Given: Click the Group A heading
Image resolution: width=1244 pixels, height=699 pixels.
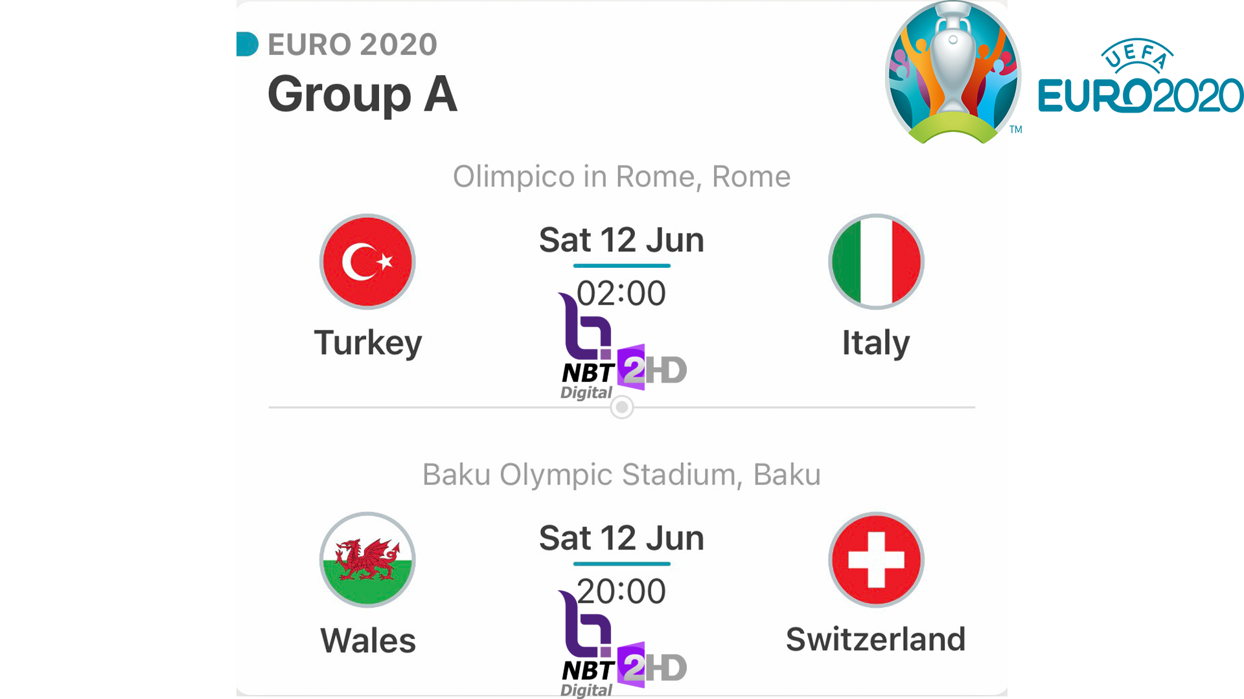Looking at the screenshot, I should click(362, 94).
